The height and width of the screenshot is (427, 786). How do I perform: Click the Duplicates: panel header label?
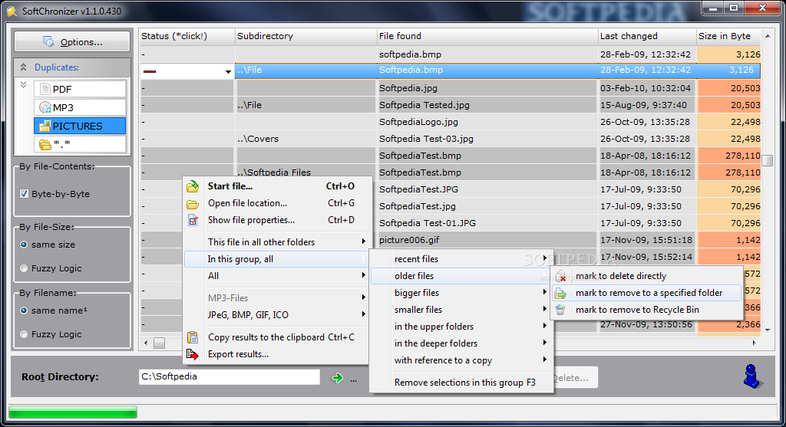click(57, 67)
